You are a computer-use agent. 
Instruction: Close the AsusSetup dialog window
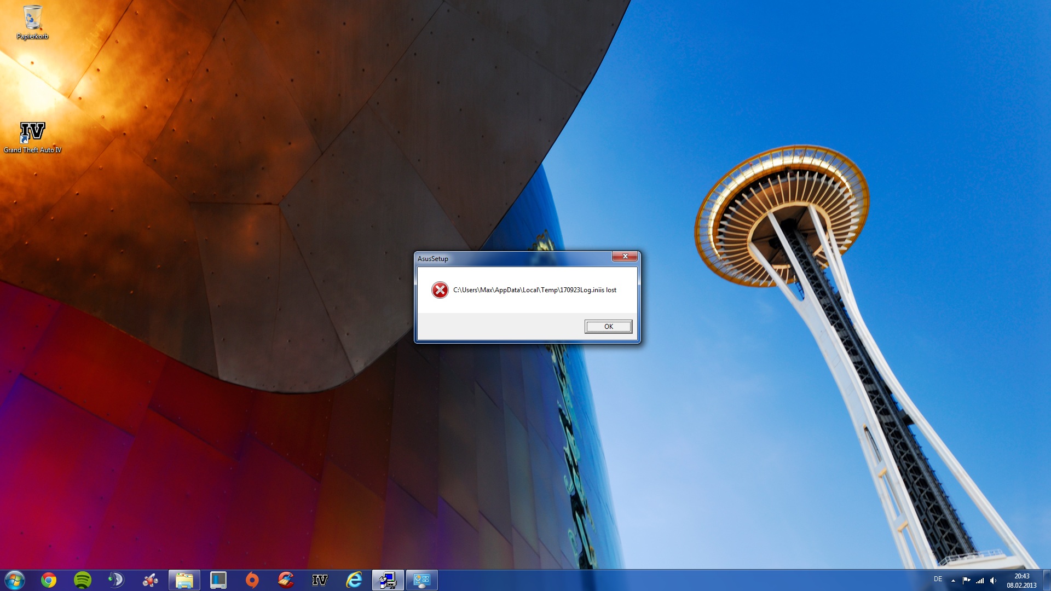pyautogui.click(x=625, y=256)
